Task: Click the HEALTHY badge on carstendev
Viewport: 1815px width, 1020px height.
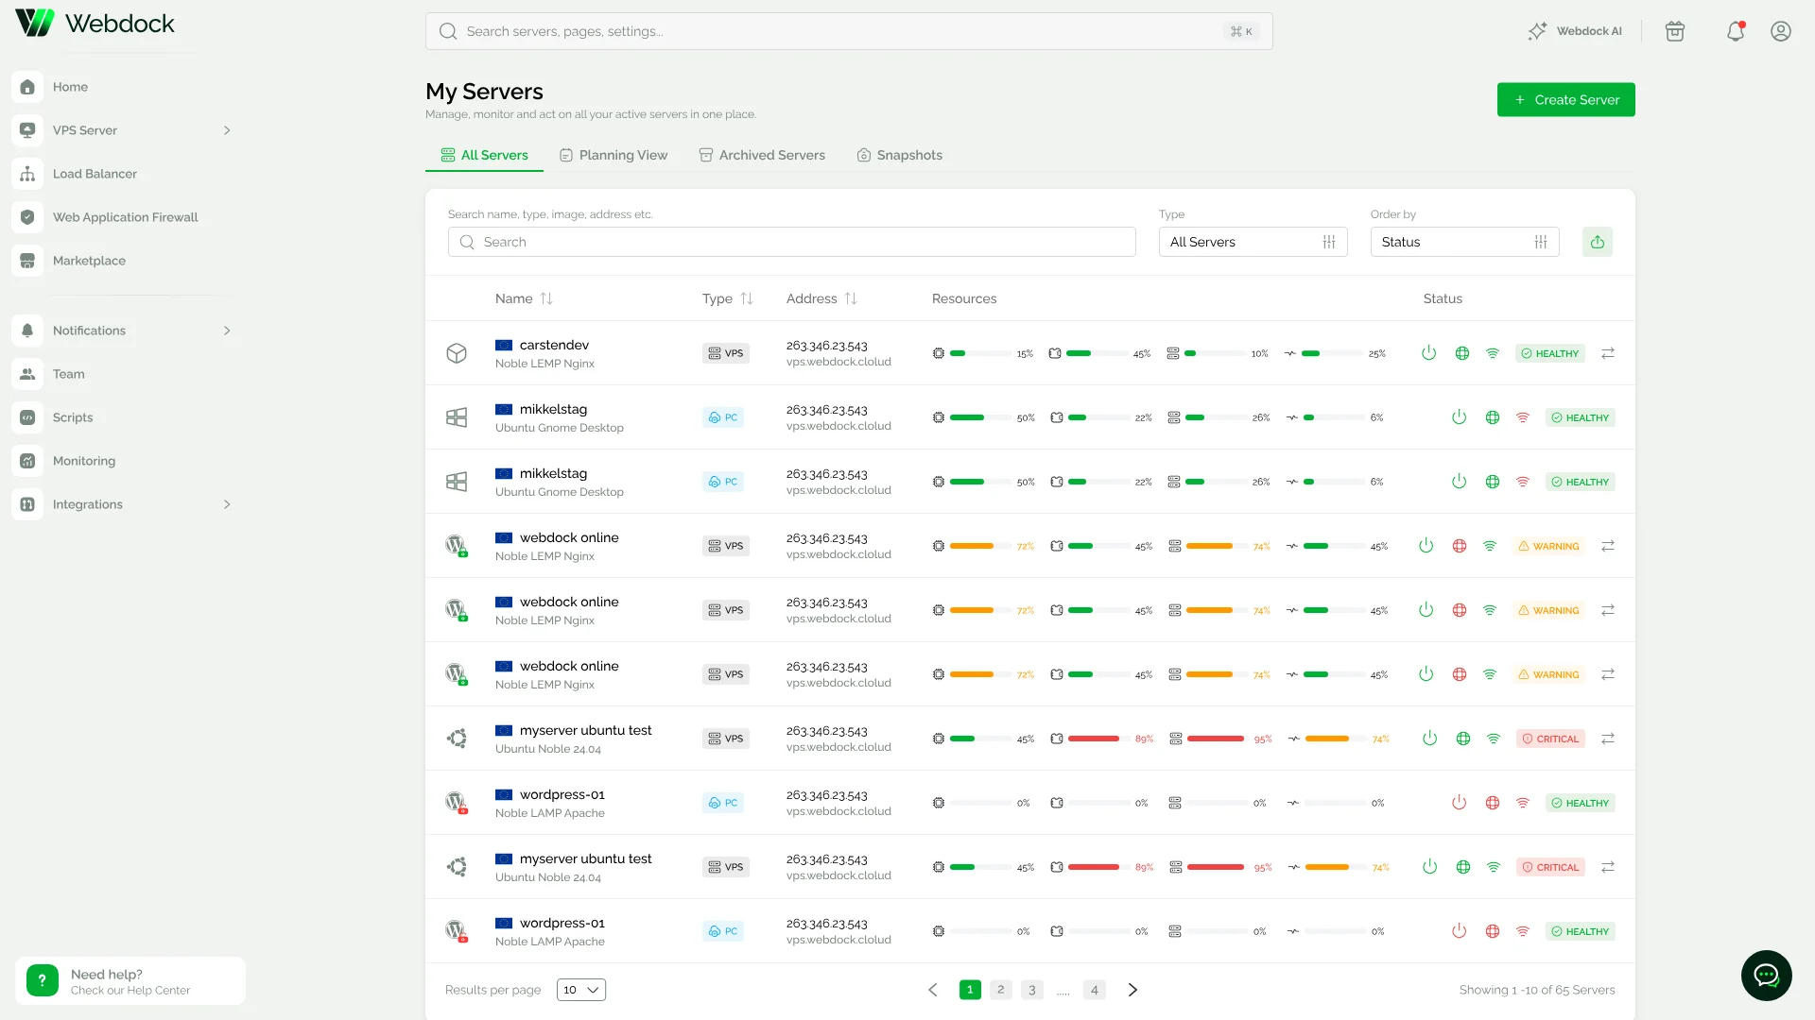Action: coord(1550,353)
